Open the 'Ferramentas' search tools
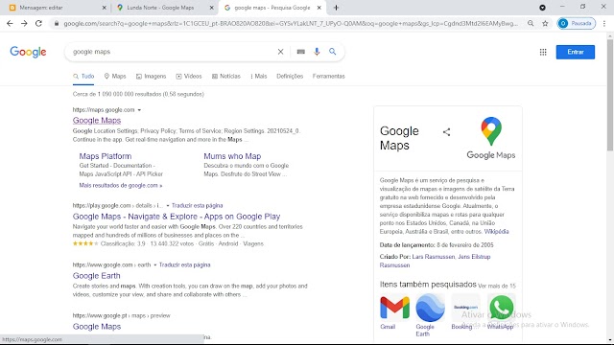This screenshot has width=614, height=345. [328, 77]
